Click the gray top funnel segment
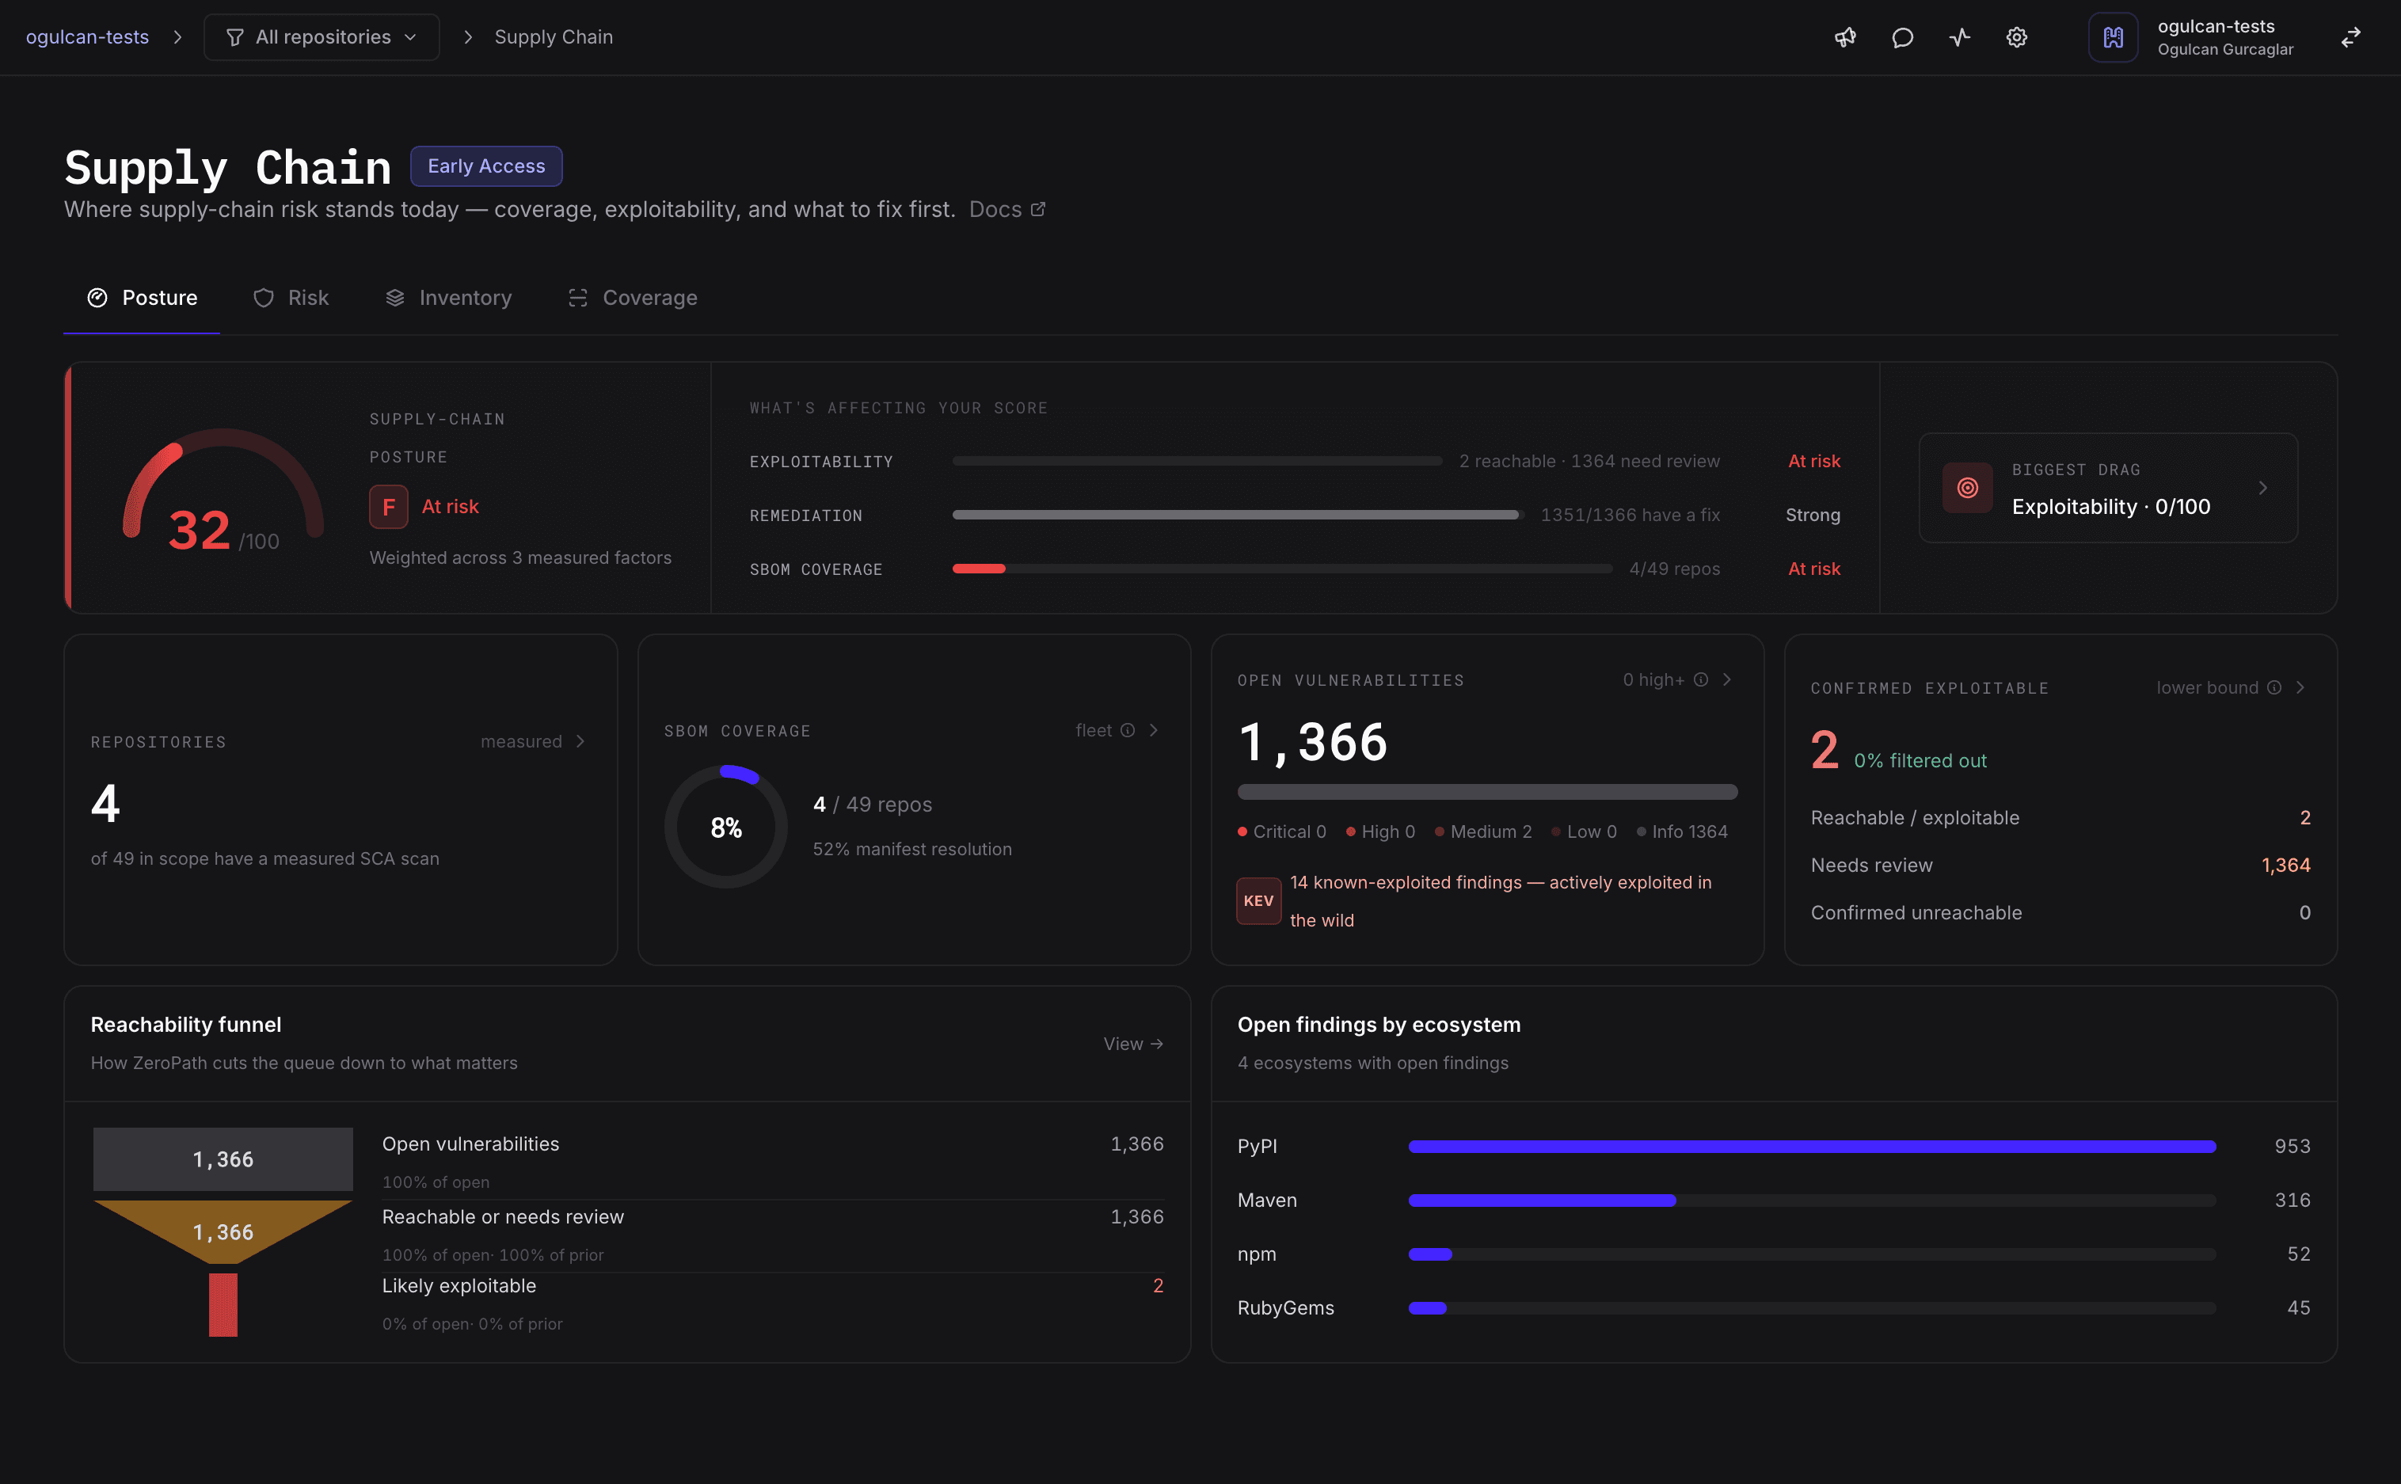 [223, 1159]
